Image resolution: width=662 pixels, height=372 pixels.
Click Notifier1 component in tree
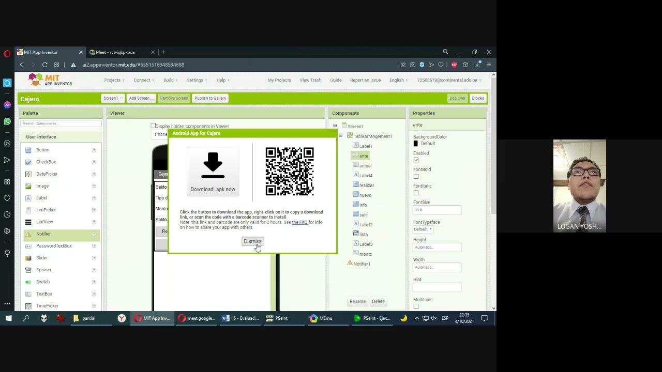pyautogui.click(x=362, y=263)
